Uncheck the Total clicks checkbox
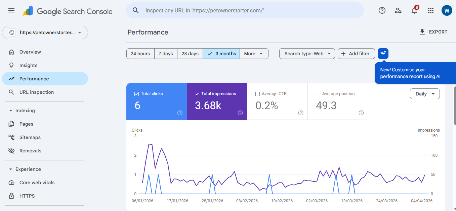 (136, 94)
